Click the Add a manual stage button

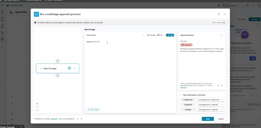point(219,22)
